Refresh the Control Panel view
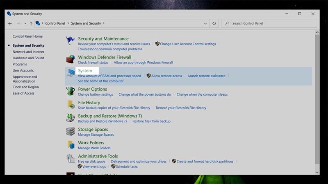Image resolution: width=328 pixels, height=184 pixels. coord(214,23)
